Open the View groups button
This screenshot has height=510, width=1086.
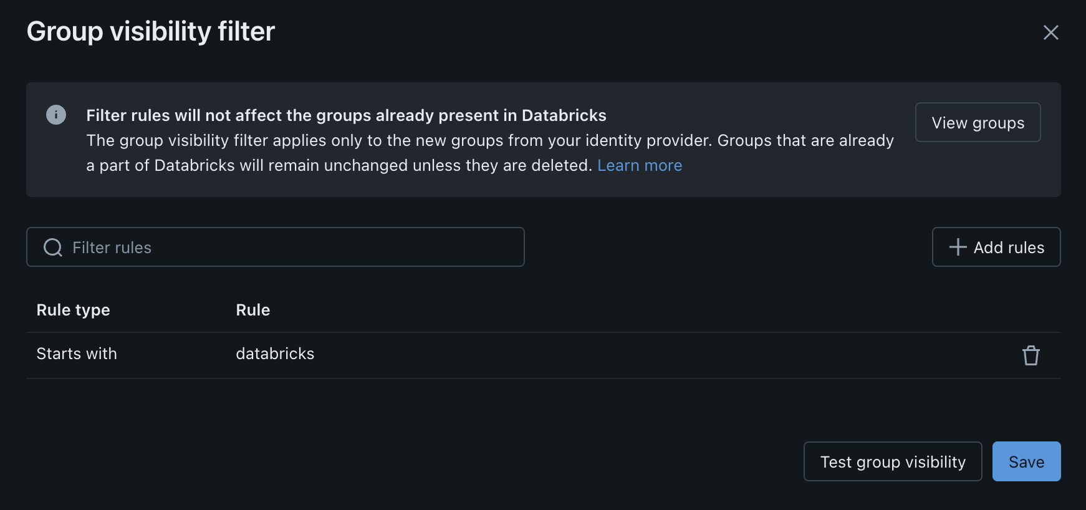point(978,122)
